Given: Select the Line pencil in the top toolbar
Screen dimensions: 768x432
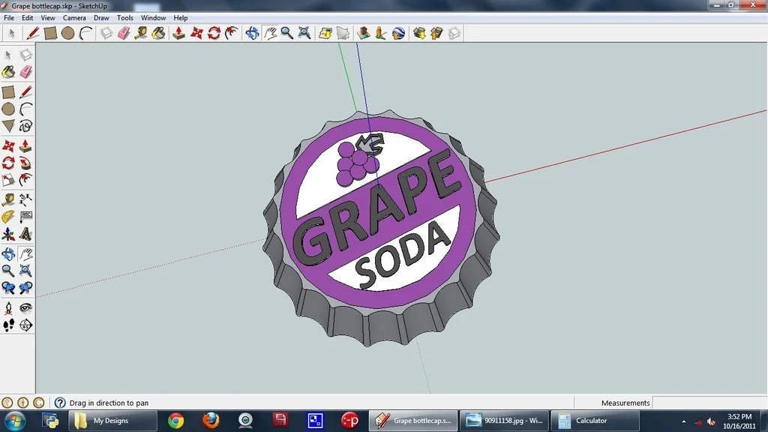Looking at the screenshot, I should point(32,33).
